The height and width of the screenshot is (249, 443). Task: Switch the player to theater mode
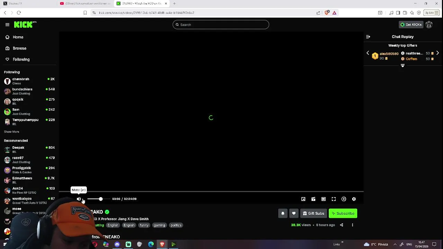tap(323, 199)
